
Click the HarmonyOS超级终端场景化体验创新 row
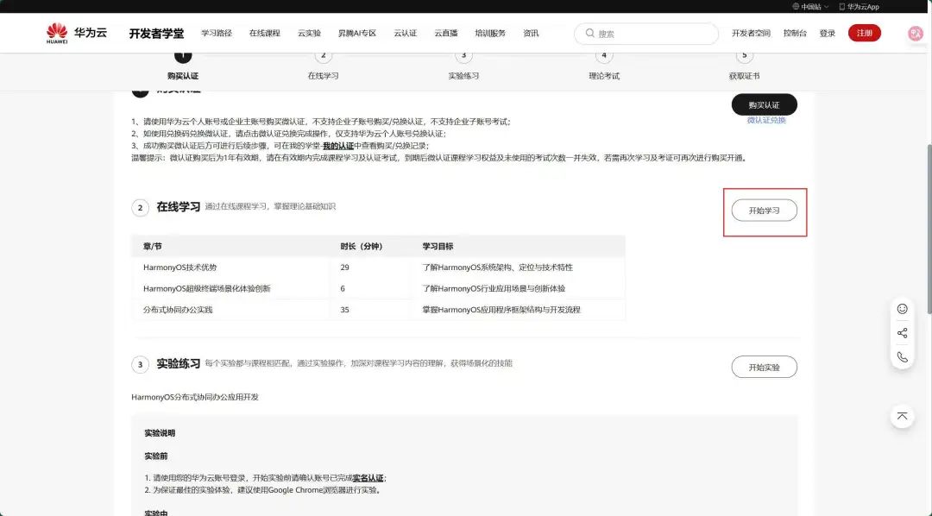pos(378,288)
